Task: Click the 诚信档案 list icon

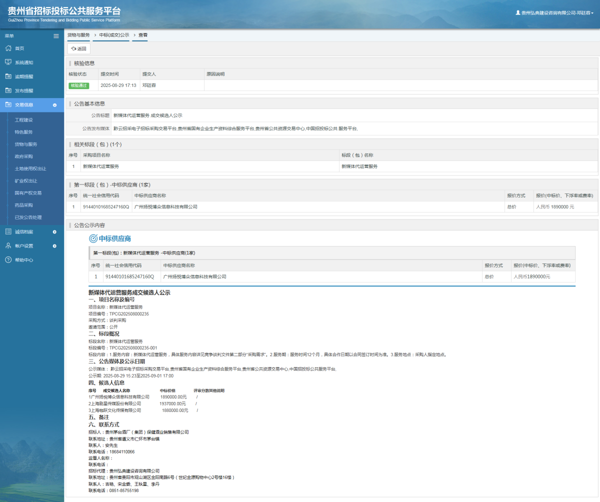Action: point(8,231)
